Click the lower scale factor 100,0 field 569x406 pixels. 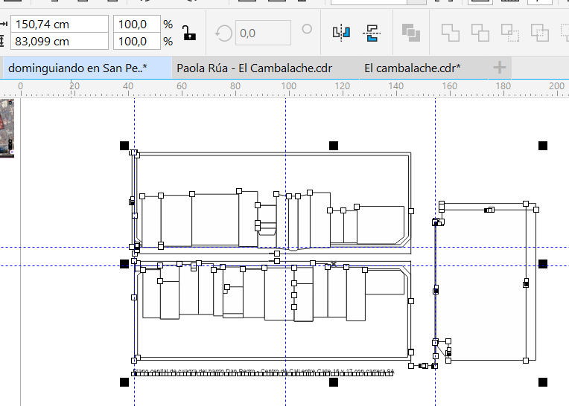[x=136, y=42]
